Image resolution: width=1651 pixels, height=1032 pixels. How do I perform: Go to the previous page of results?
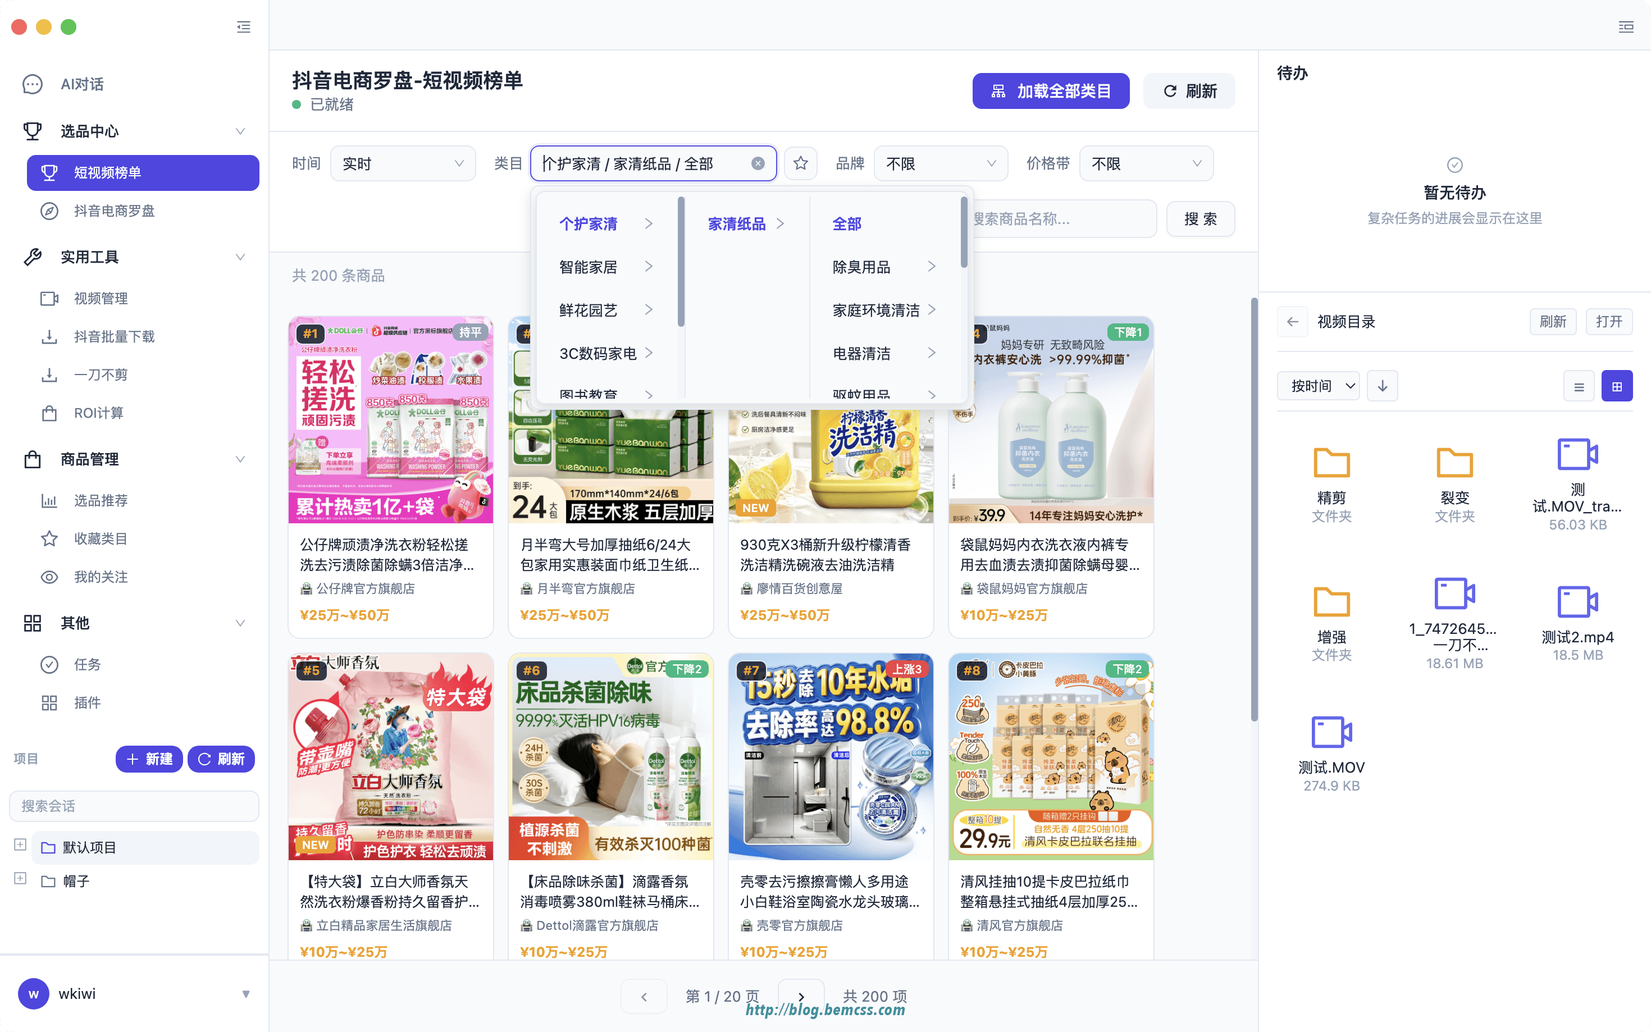[x=644, y=997]
